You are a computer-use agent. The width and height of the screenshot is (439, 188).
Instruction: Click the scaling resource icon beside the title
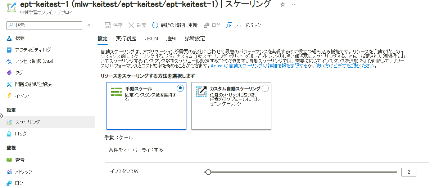[x=12, y=8]
